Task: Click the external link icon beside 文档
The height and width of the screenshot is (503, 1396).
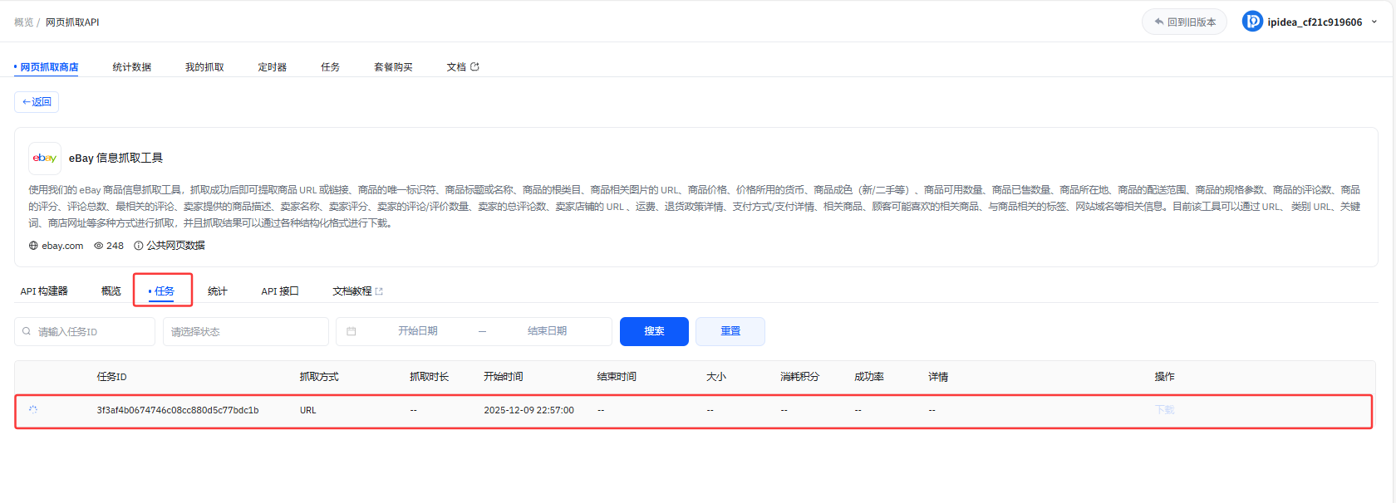Action: (474, 67)
